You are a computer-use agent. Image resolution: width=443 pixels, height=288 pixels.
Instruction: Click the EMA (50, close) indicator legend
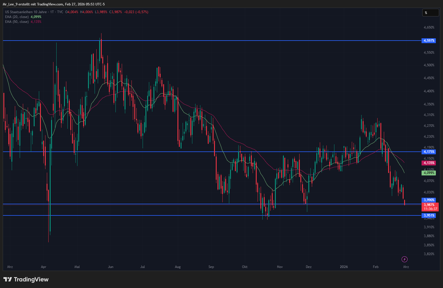click(17, 22)
